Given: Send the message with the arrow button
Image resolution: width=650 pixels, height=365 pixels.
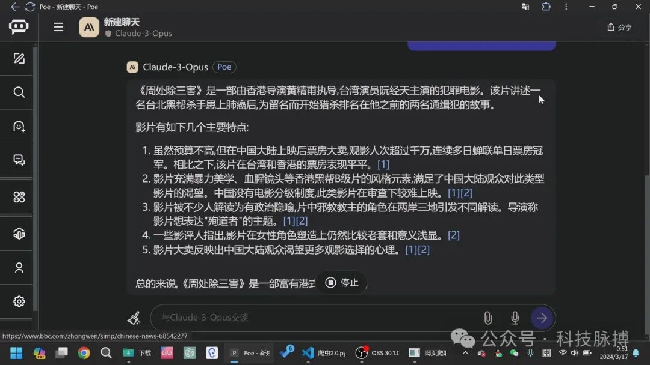Looking at the screenshot, I should (x=542, y=318).
